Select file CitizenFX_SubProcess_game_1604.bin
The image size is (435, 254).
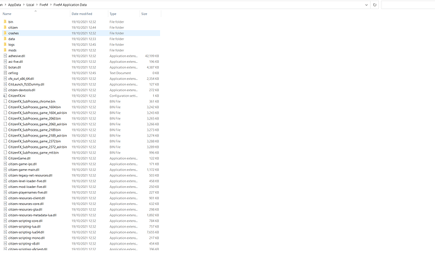[35, 107]
